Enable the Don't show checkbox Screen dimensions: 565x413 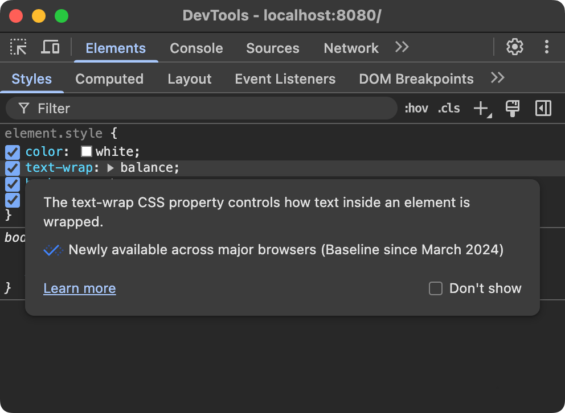click(x=435, y=288)
